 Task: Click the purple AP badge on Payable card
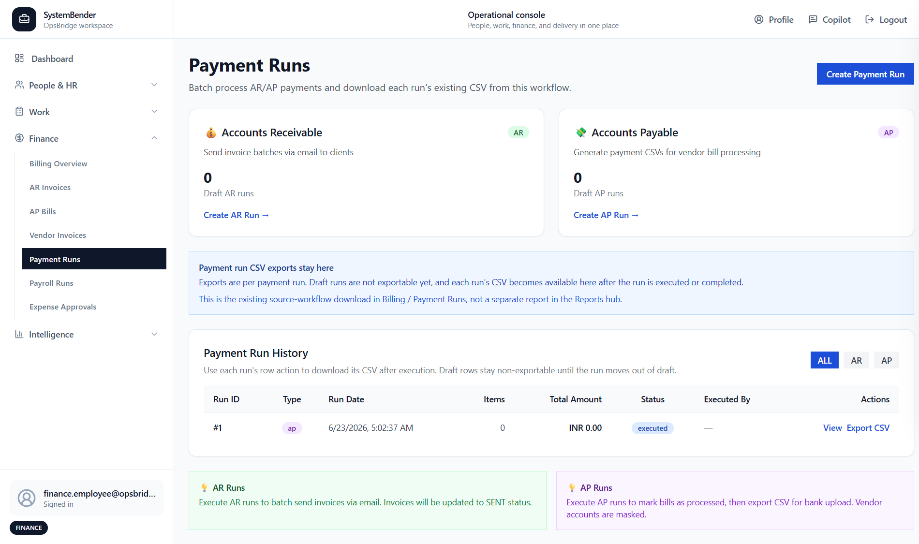coord(889,132)
